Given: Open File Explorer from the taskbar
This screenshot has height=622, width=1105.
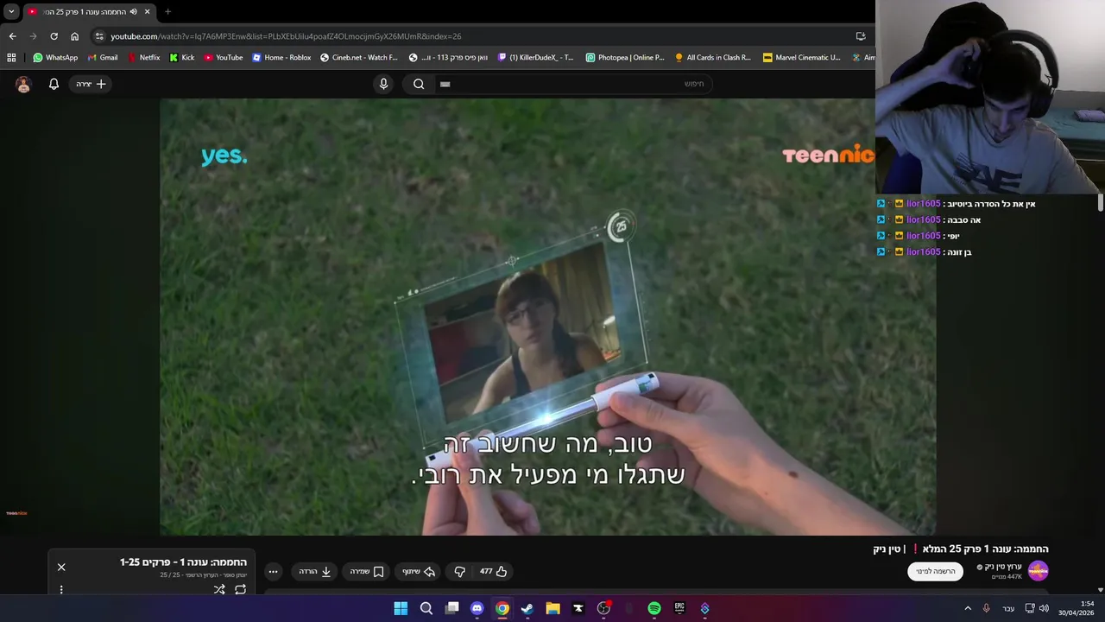Looking at the screenshot, I should pos(552,608).
